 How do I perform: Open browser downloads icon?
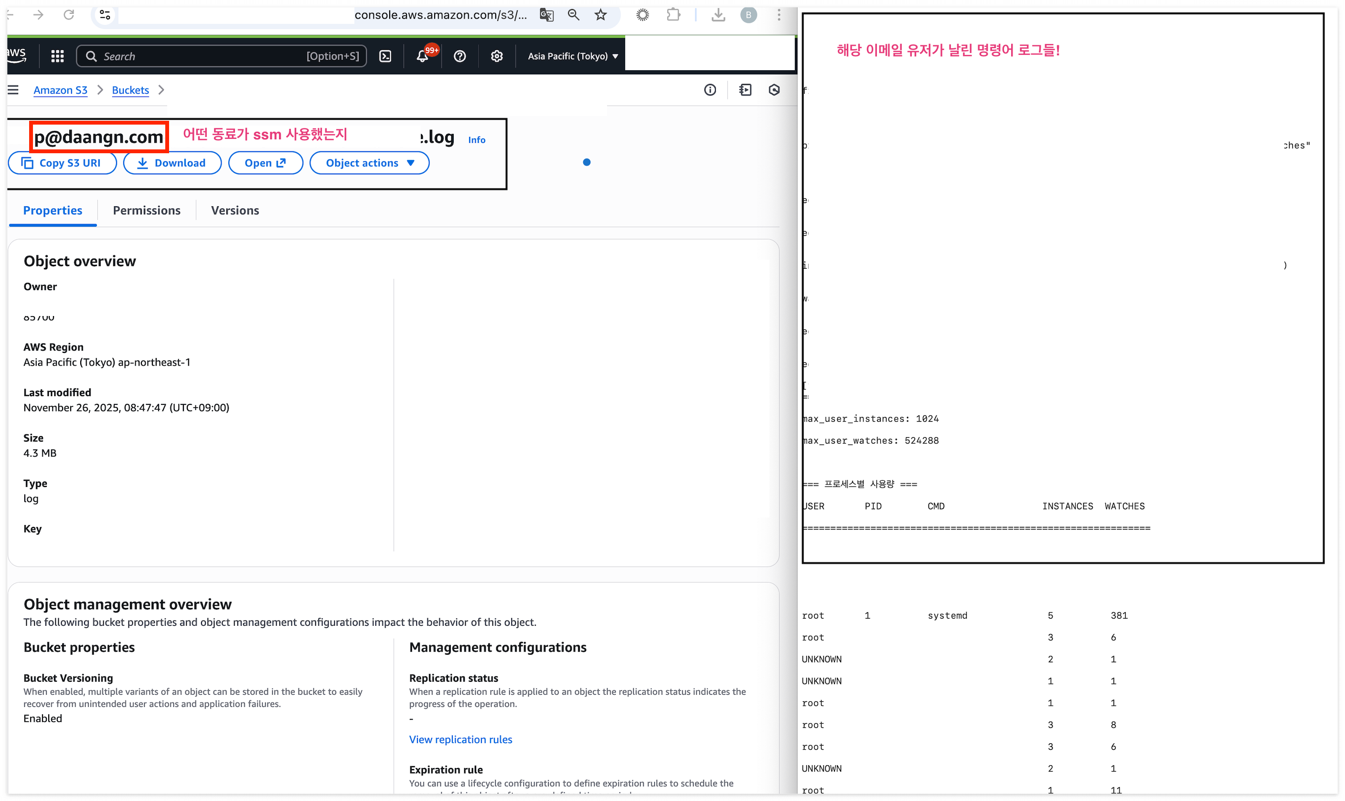(718, 15)
